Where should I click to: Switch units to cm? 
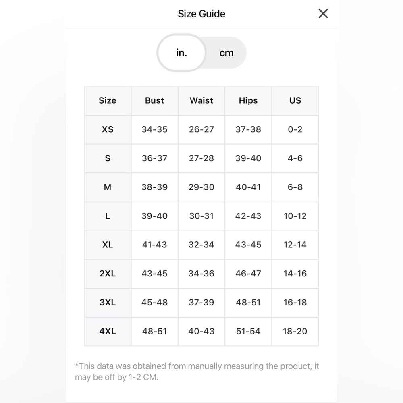click(226, 53)
